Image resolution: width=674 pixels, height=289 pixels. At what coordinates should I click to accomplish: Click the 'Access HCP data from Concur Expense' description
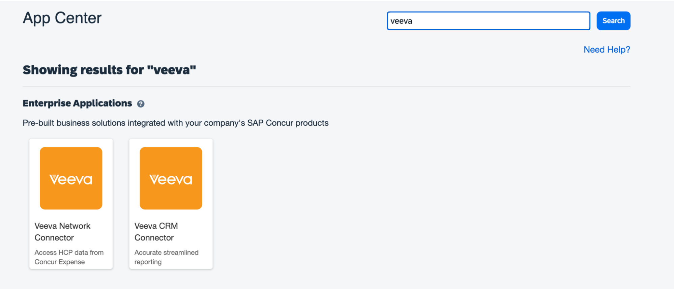[x=69, y=257]
